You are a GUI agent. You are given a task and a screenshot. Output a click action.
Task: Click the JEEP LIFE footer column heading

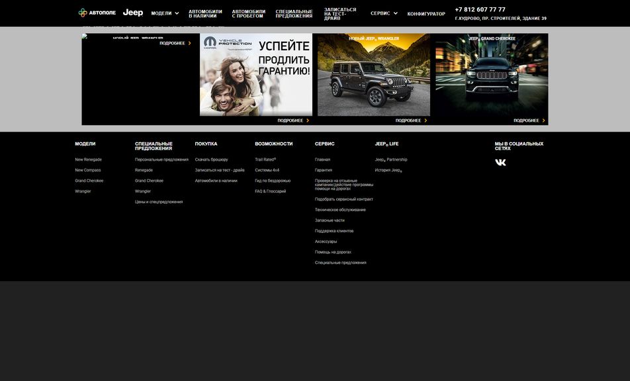(x=387, y=144)
